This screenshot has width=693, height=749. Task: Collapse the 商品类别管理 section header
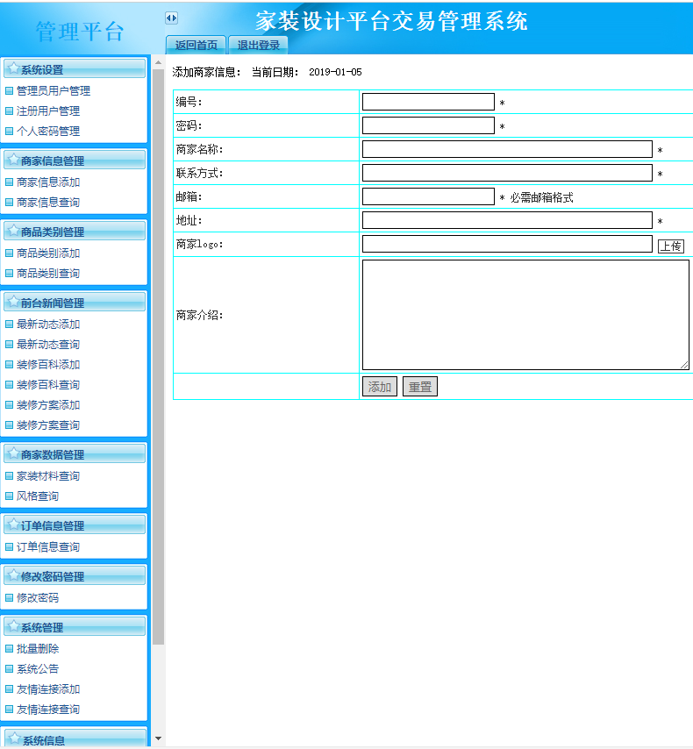pos(75,232)
